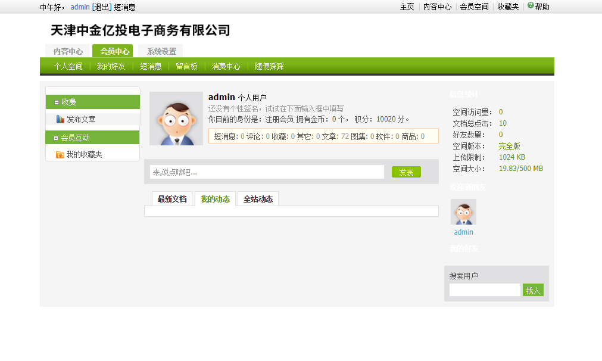Viewport: 602px width, 361px height.
Task: Open 我的好友 in the green menu bar
Action: click(x=111, y=66)
